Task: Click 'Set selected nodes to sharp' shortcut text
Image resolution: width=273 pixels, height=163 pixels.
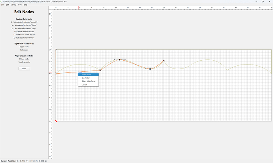Action: click(24, 25)
